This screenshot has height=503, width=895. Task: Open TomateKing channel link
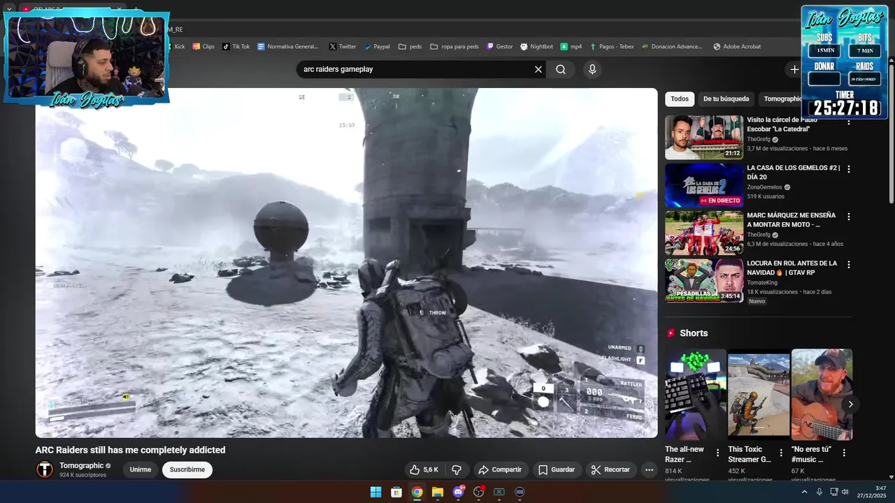point(764,282)
